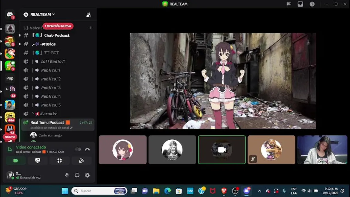Open Discord inbox icon in title bar

(x=300, y=4)
